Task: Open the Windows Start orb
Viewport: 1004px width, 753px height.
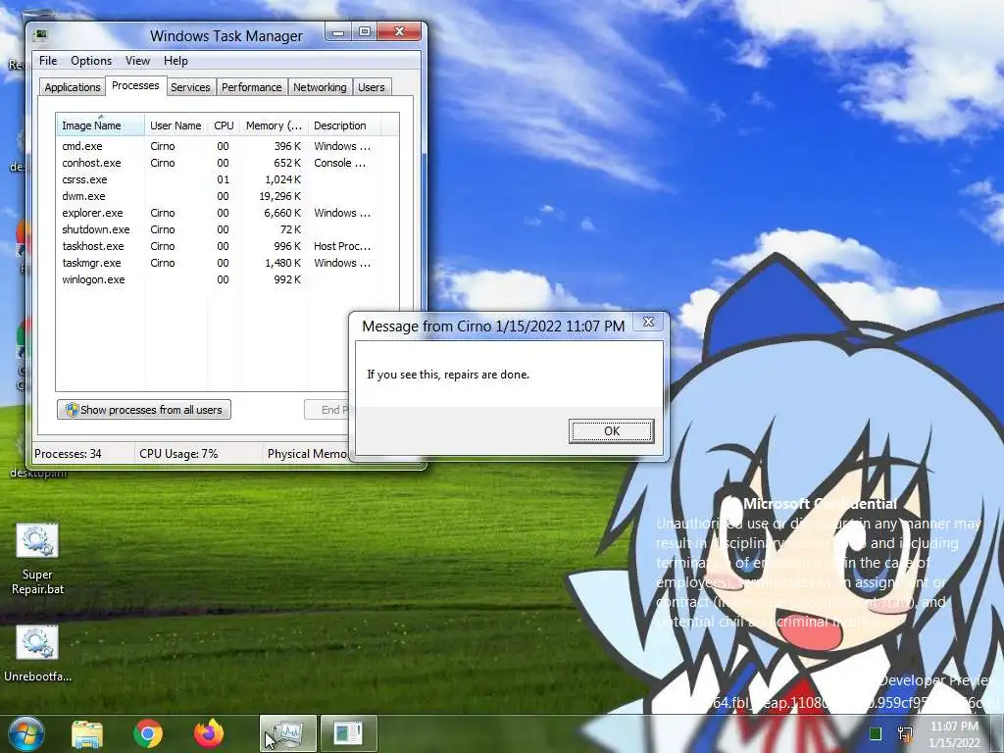Action: click(25, 733)
